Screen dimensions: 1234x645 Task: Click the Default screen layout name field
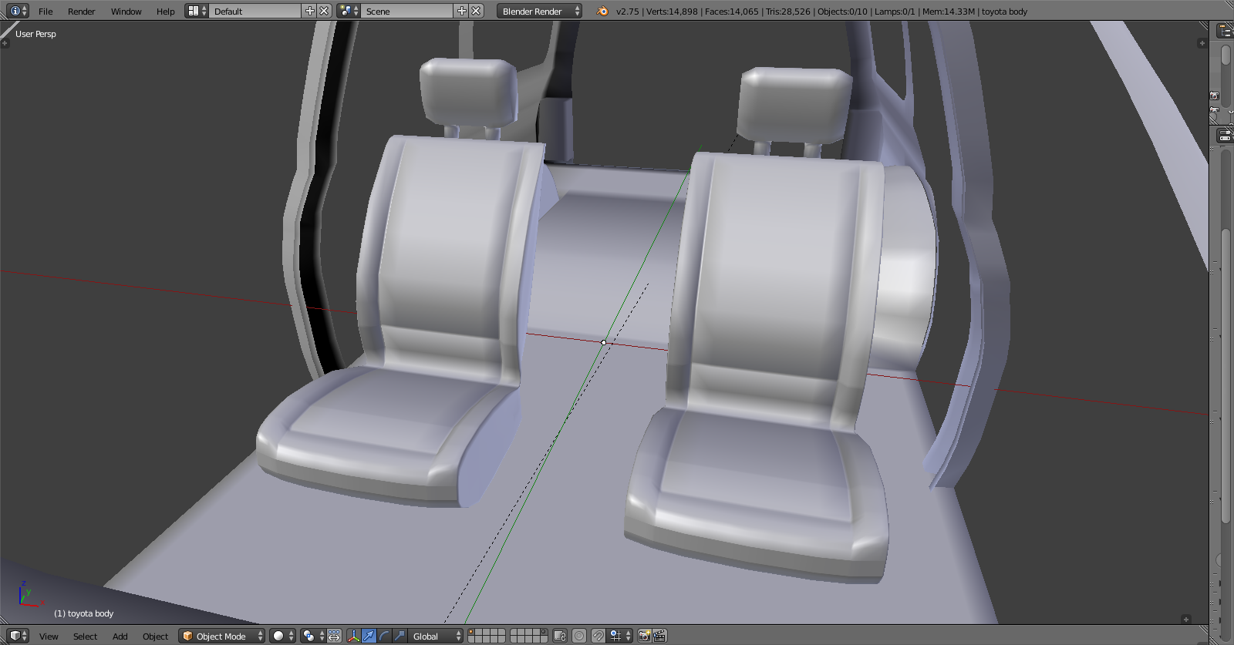coord(255,11)
